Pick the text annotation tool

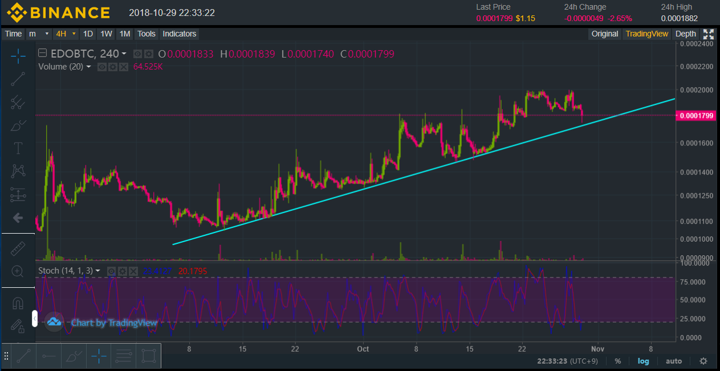coord(18,149)
